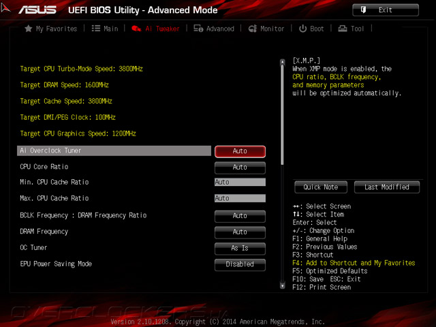This screenshot has height=327, width=436.
Task: Click Min. CPU Cache Ratio input field
Action: tap(240, 182)
